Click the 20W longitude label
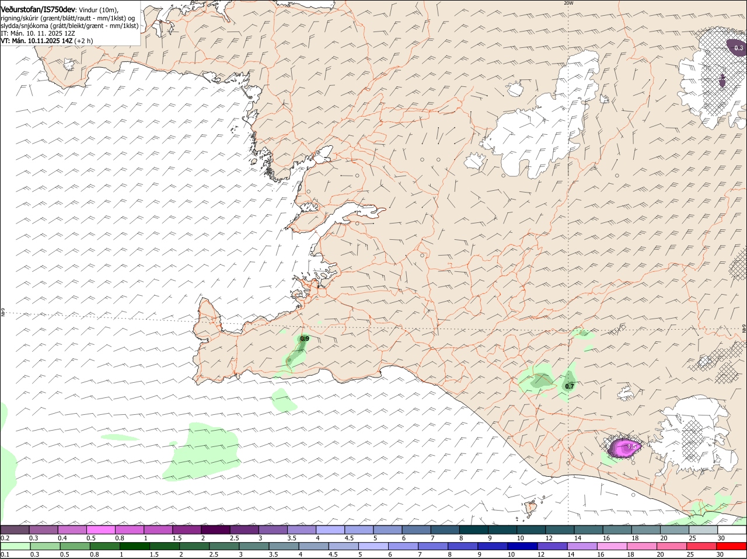The height and width of the screenshot is (559, 747). [x=568, y=3]
